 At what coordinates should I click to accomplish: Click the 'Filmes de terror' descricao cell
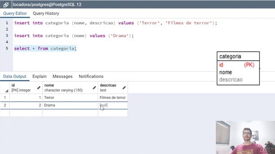[113, 98]
